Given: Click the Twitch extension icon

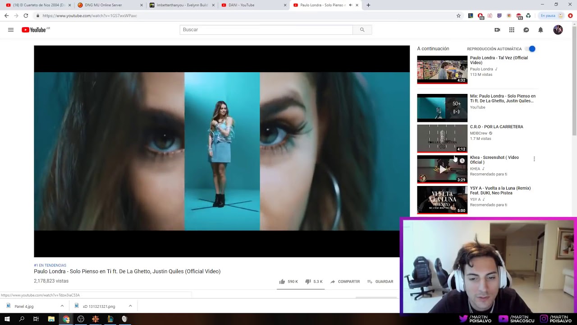Looking at the screenshot, I should point(499,15).
